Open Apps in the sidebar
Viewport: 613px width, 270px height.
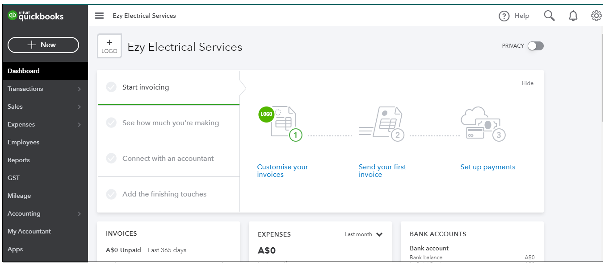45,249
